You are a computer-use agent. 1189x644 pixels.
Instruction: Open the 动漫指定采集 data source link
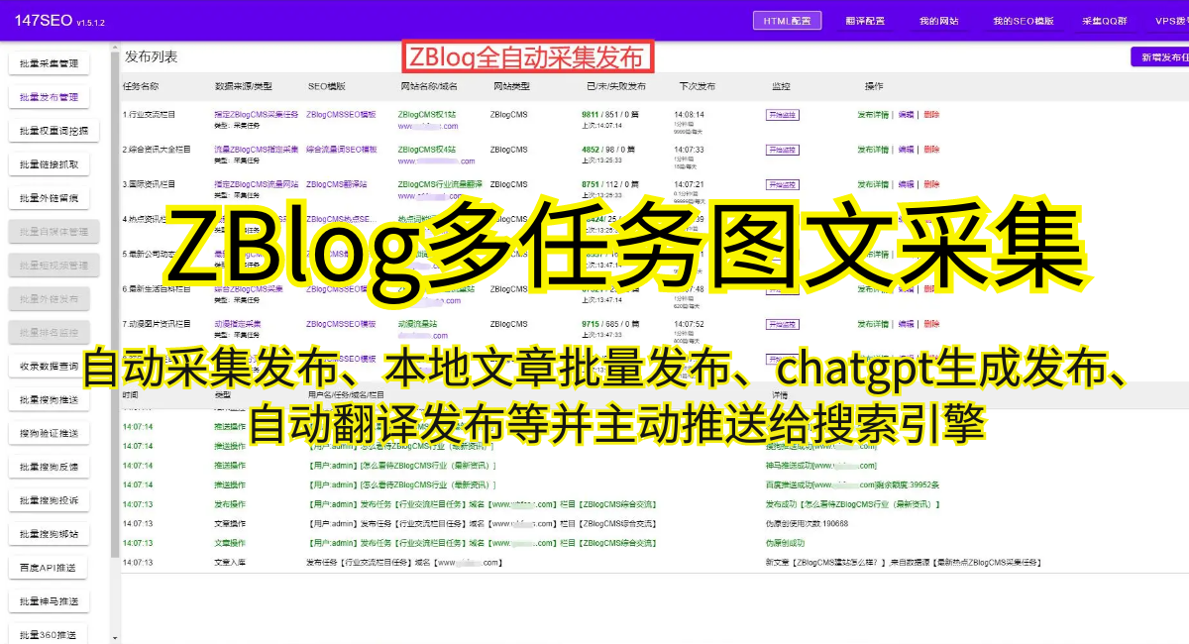[238, 324]
